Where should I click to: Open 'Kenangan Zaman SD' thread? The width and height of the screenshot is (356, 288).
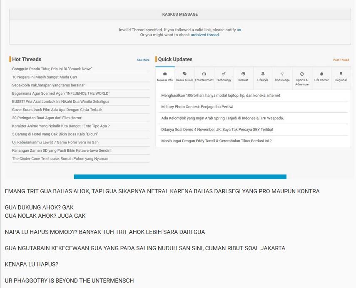(62, 150)
